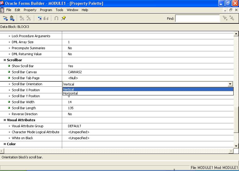Viewport: 239px width, 171px height.
Task: Collapse the Scrollbar property group
Action: coord(5,60)
